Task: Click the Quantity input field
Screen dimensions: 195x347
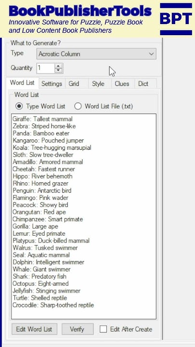Action: tap(46, 68)
